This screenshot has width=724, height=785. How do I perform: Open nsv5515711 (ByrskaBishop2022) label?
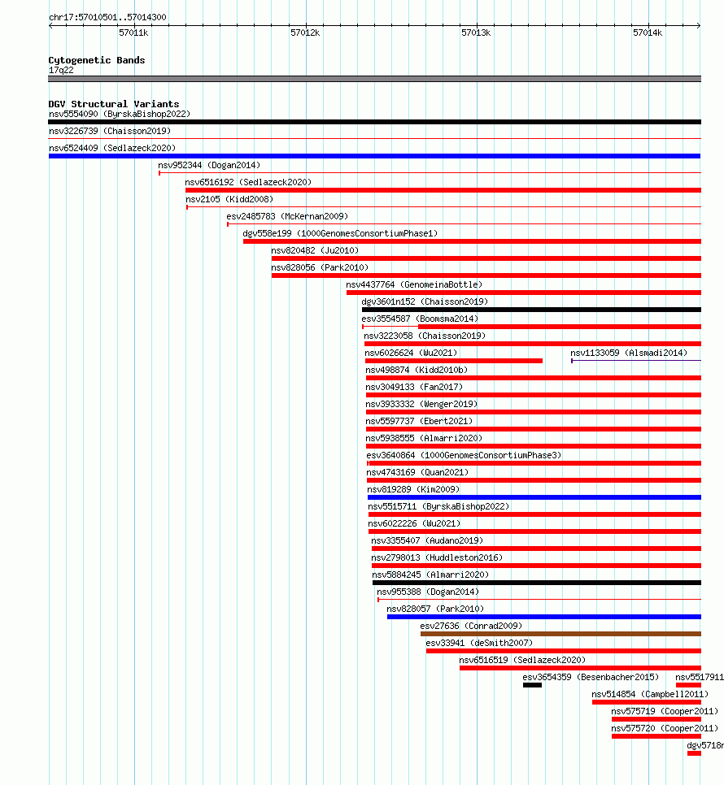438,505
